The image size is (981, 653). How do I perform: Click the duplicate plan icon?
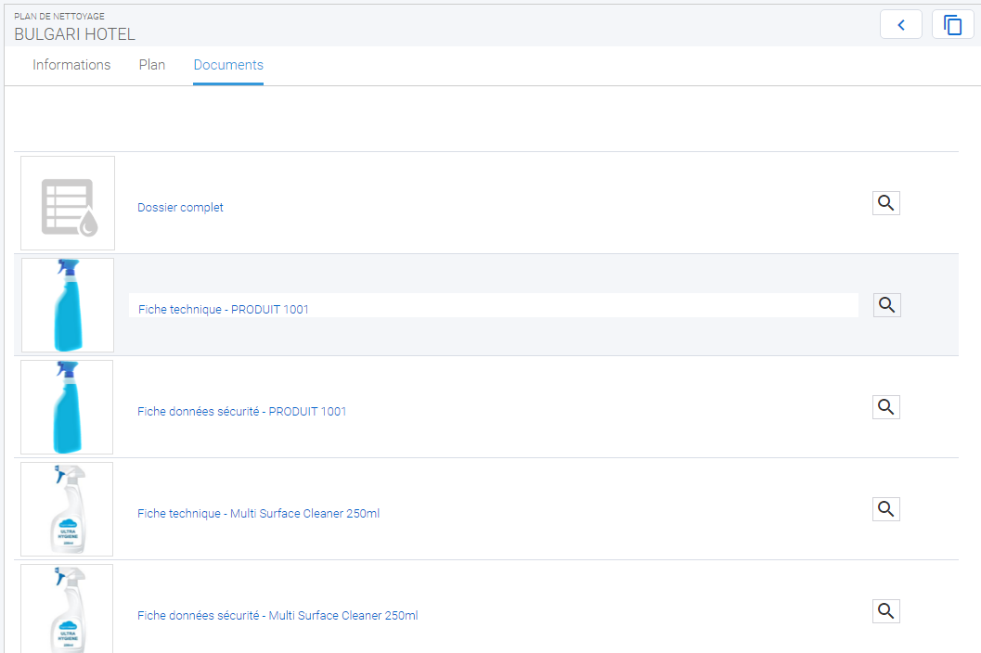click(x=952, y=25)
